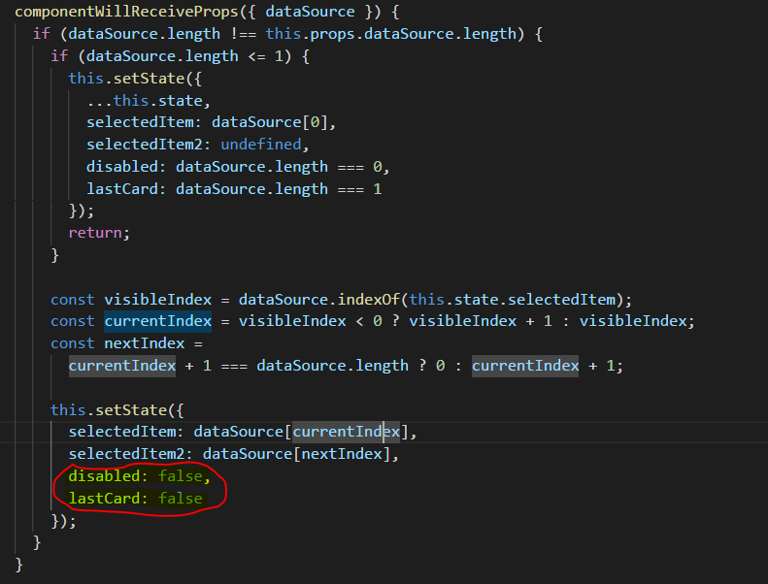This screenshot has width=768, height=584.
Task: Click 'visibleIndex' in the const visibleIndex declaration
Action: 157,300
